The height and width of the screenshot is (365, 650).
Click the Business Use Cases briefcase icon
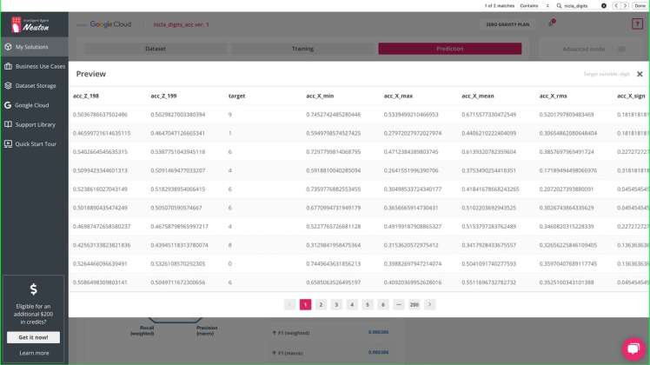pyautogui.click(x=8, y=66)
